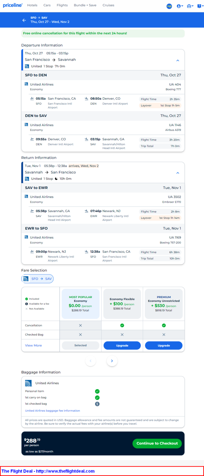Click the Economy checked bag X icon
This screenshot has width=204, height=476.
[x=80, y=335]
